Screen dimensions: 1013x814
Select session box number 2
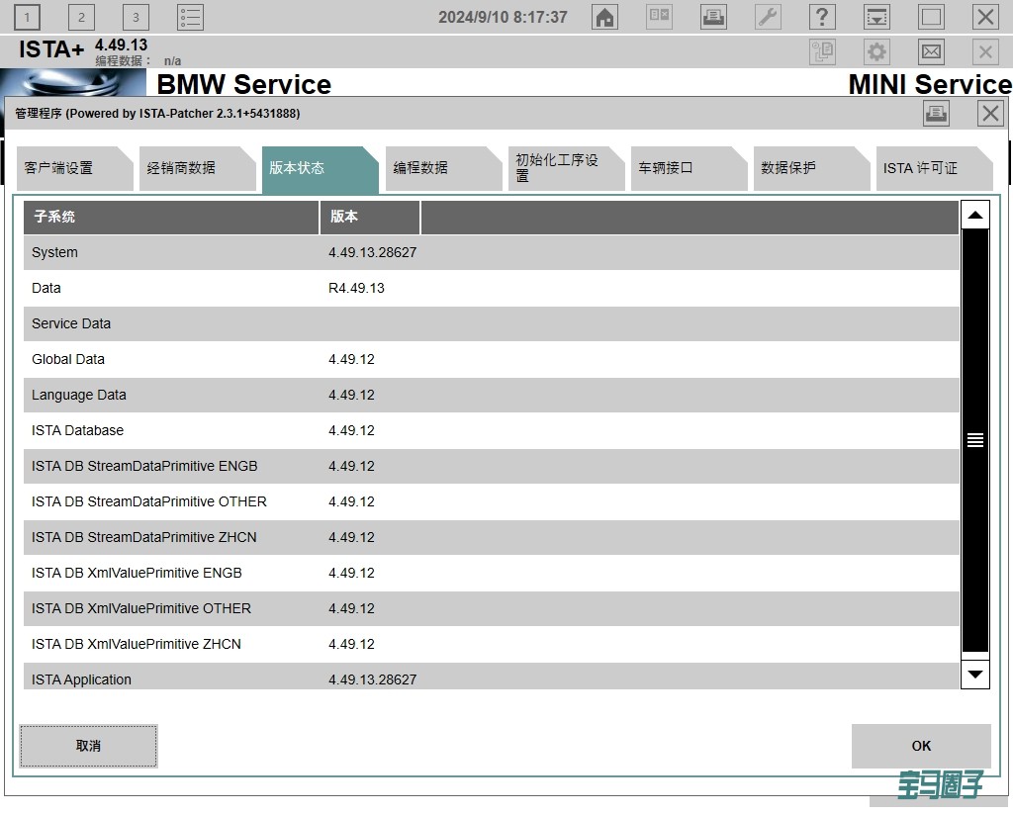(81, 17)
